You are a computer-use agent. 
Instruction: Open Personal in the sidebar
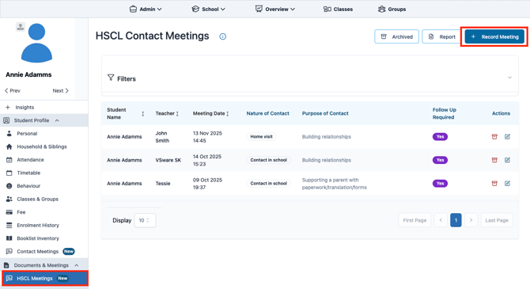coord(27,134)
